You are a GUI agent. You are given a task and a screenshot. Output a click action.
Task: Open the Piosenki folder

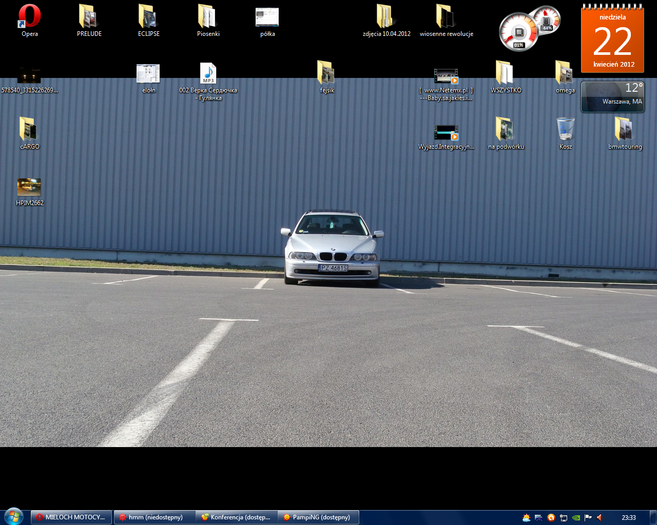pyautogui.click(x=208, y=21)
